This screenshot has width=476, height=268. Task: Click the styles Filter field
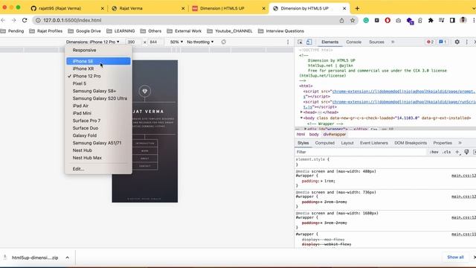click(x=361, y=152)
